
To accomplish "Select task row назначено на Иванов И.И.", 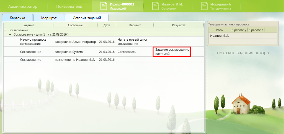I will coord(75,60).
